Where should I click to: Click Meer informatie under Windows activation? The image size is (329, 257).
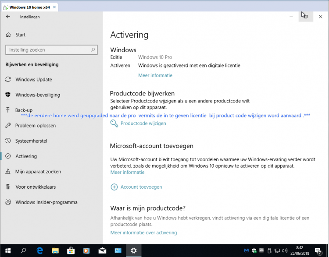[155, 75]
